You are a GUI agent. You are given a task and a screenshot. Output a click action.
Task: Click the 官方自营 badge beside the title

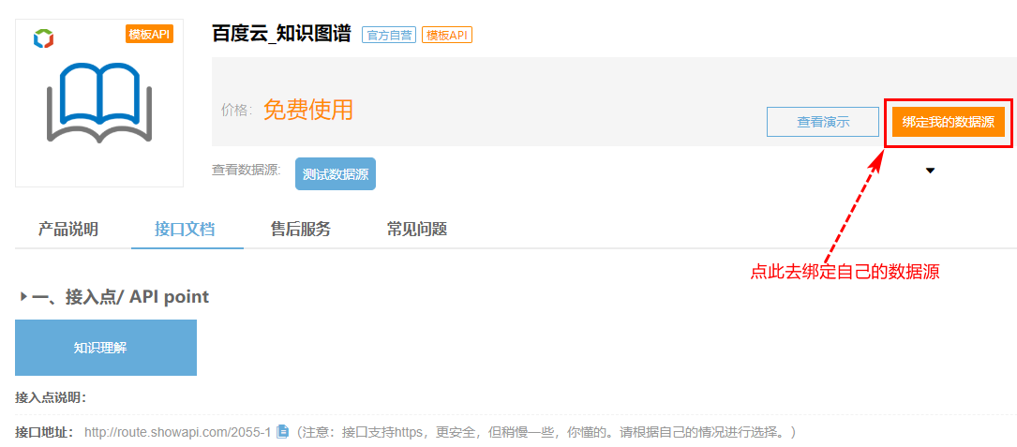388,36
